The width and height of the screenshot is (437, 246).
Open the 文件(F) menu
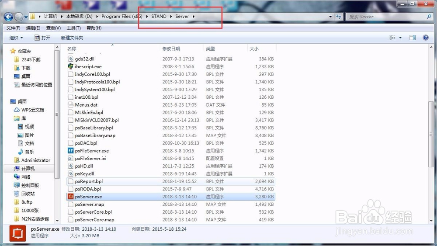[x=14, y=28]
